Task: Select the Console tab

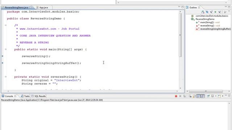Action: click(x=9, y=96)
